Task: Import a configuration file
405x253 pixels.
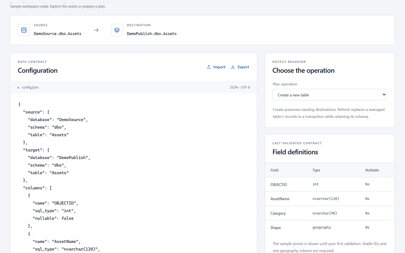Action: [x=216, y=67]
